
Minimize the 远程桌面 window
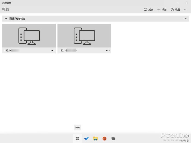pos(178,3)
